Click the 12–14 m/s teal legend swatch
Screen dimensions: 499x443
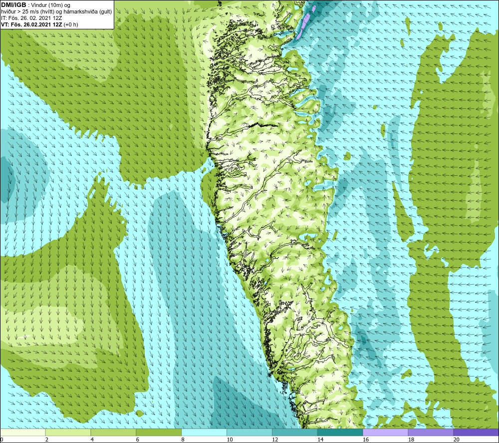point(295,433)
